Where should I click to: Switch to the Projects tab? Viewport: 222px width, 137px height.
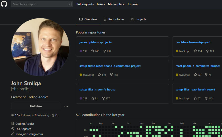click(138, 19)
